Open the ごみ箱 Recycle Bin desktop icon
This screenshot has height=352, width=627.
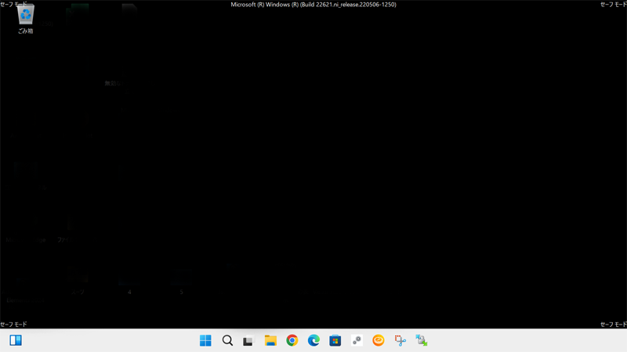click(26, 16)
